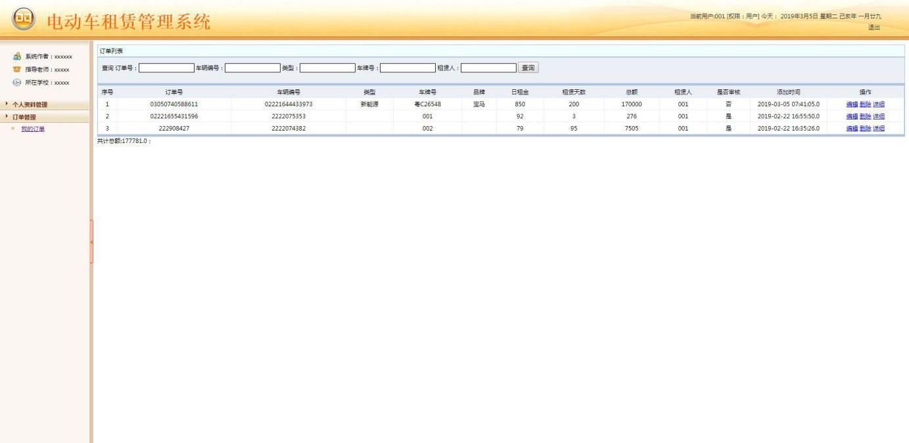Screen dimensions: 909x443
Task: Focus the 类型 search field
Action: (x=327, y=68)
